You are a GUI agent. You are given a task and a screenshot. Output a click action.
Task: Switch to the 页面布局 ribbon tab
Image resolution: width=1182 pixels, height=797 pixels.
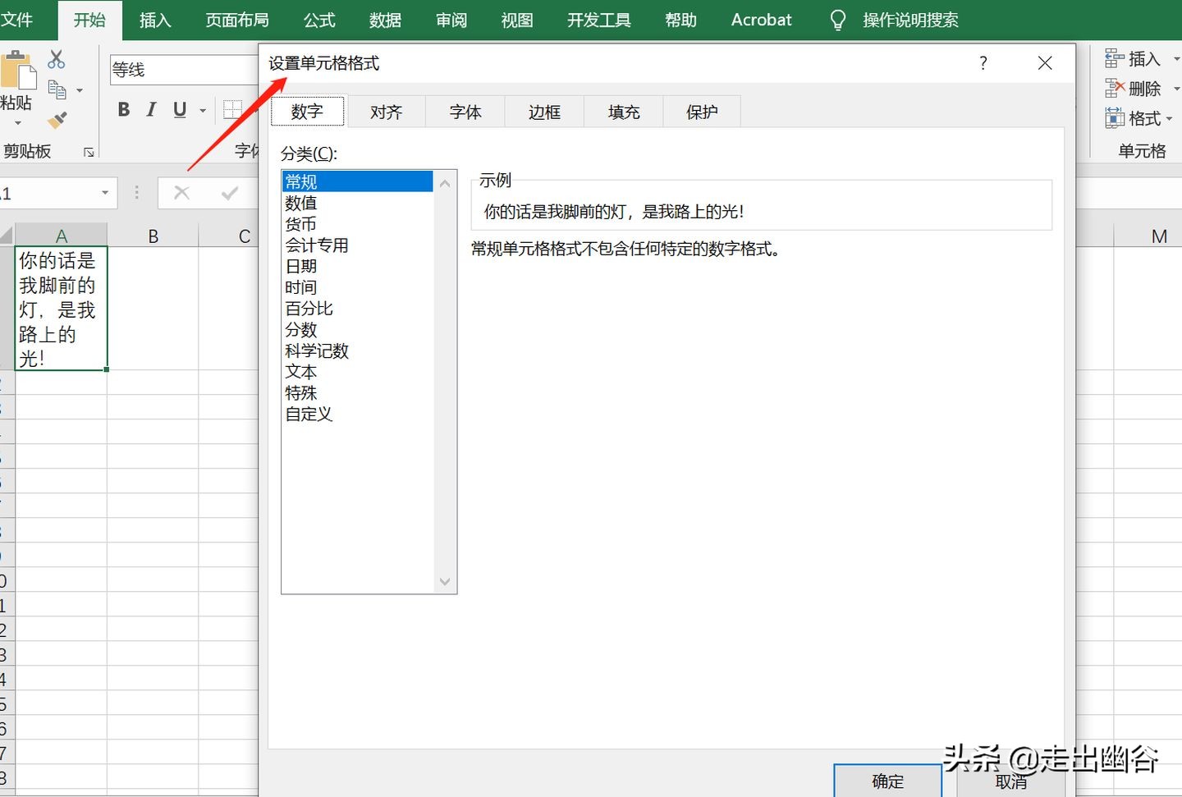237,20
